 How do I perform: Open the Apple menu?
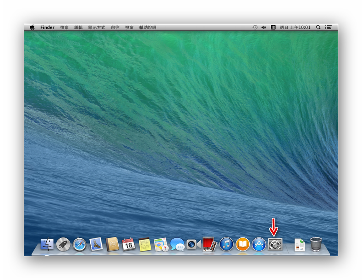(33, 27)
